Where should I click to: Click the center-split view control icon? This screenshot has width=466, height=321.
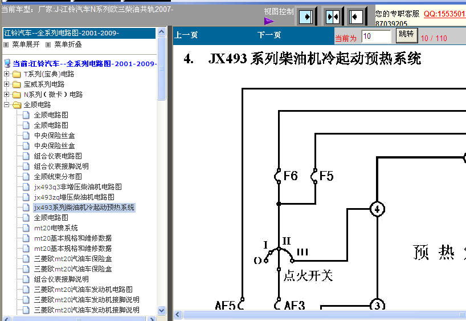point(332,17)
